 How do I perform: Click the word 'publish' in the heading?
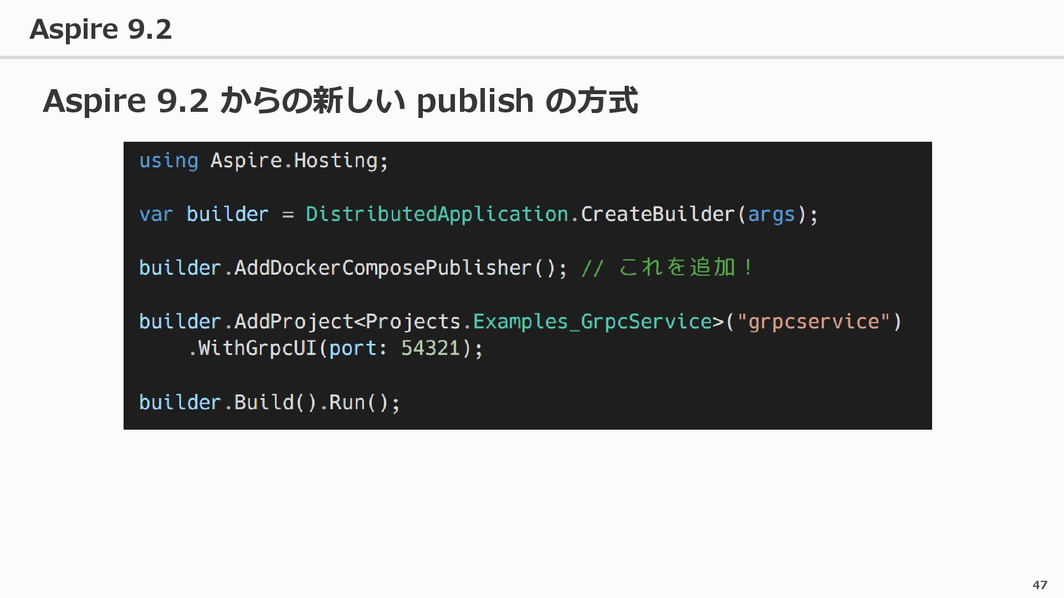pyautogui.click(x=475, y=101)
